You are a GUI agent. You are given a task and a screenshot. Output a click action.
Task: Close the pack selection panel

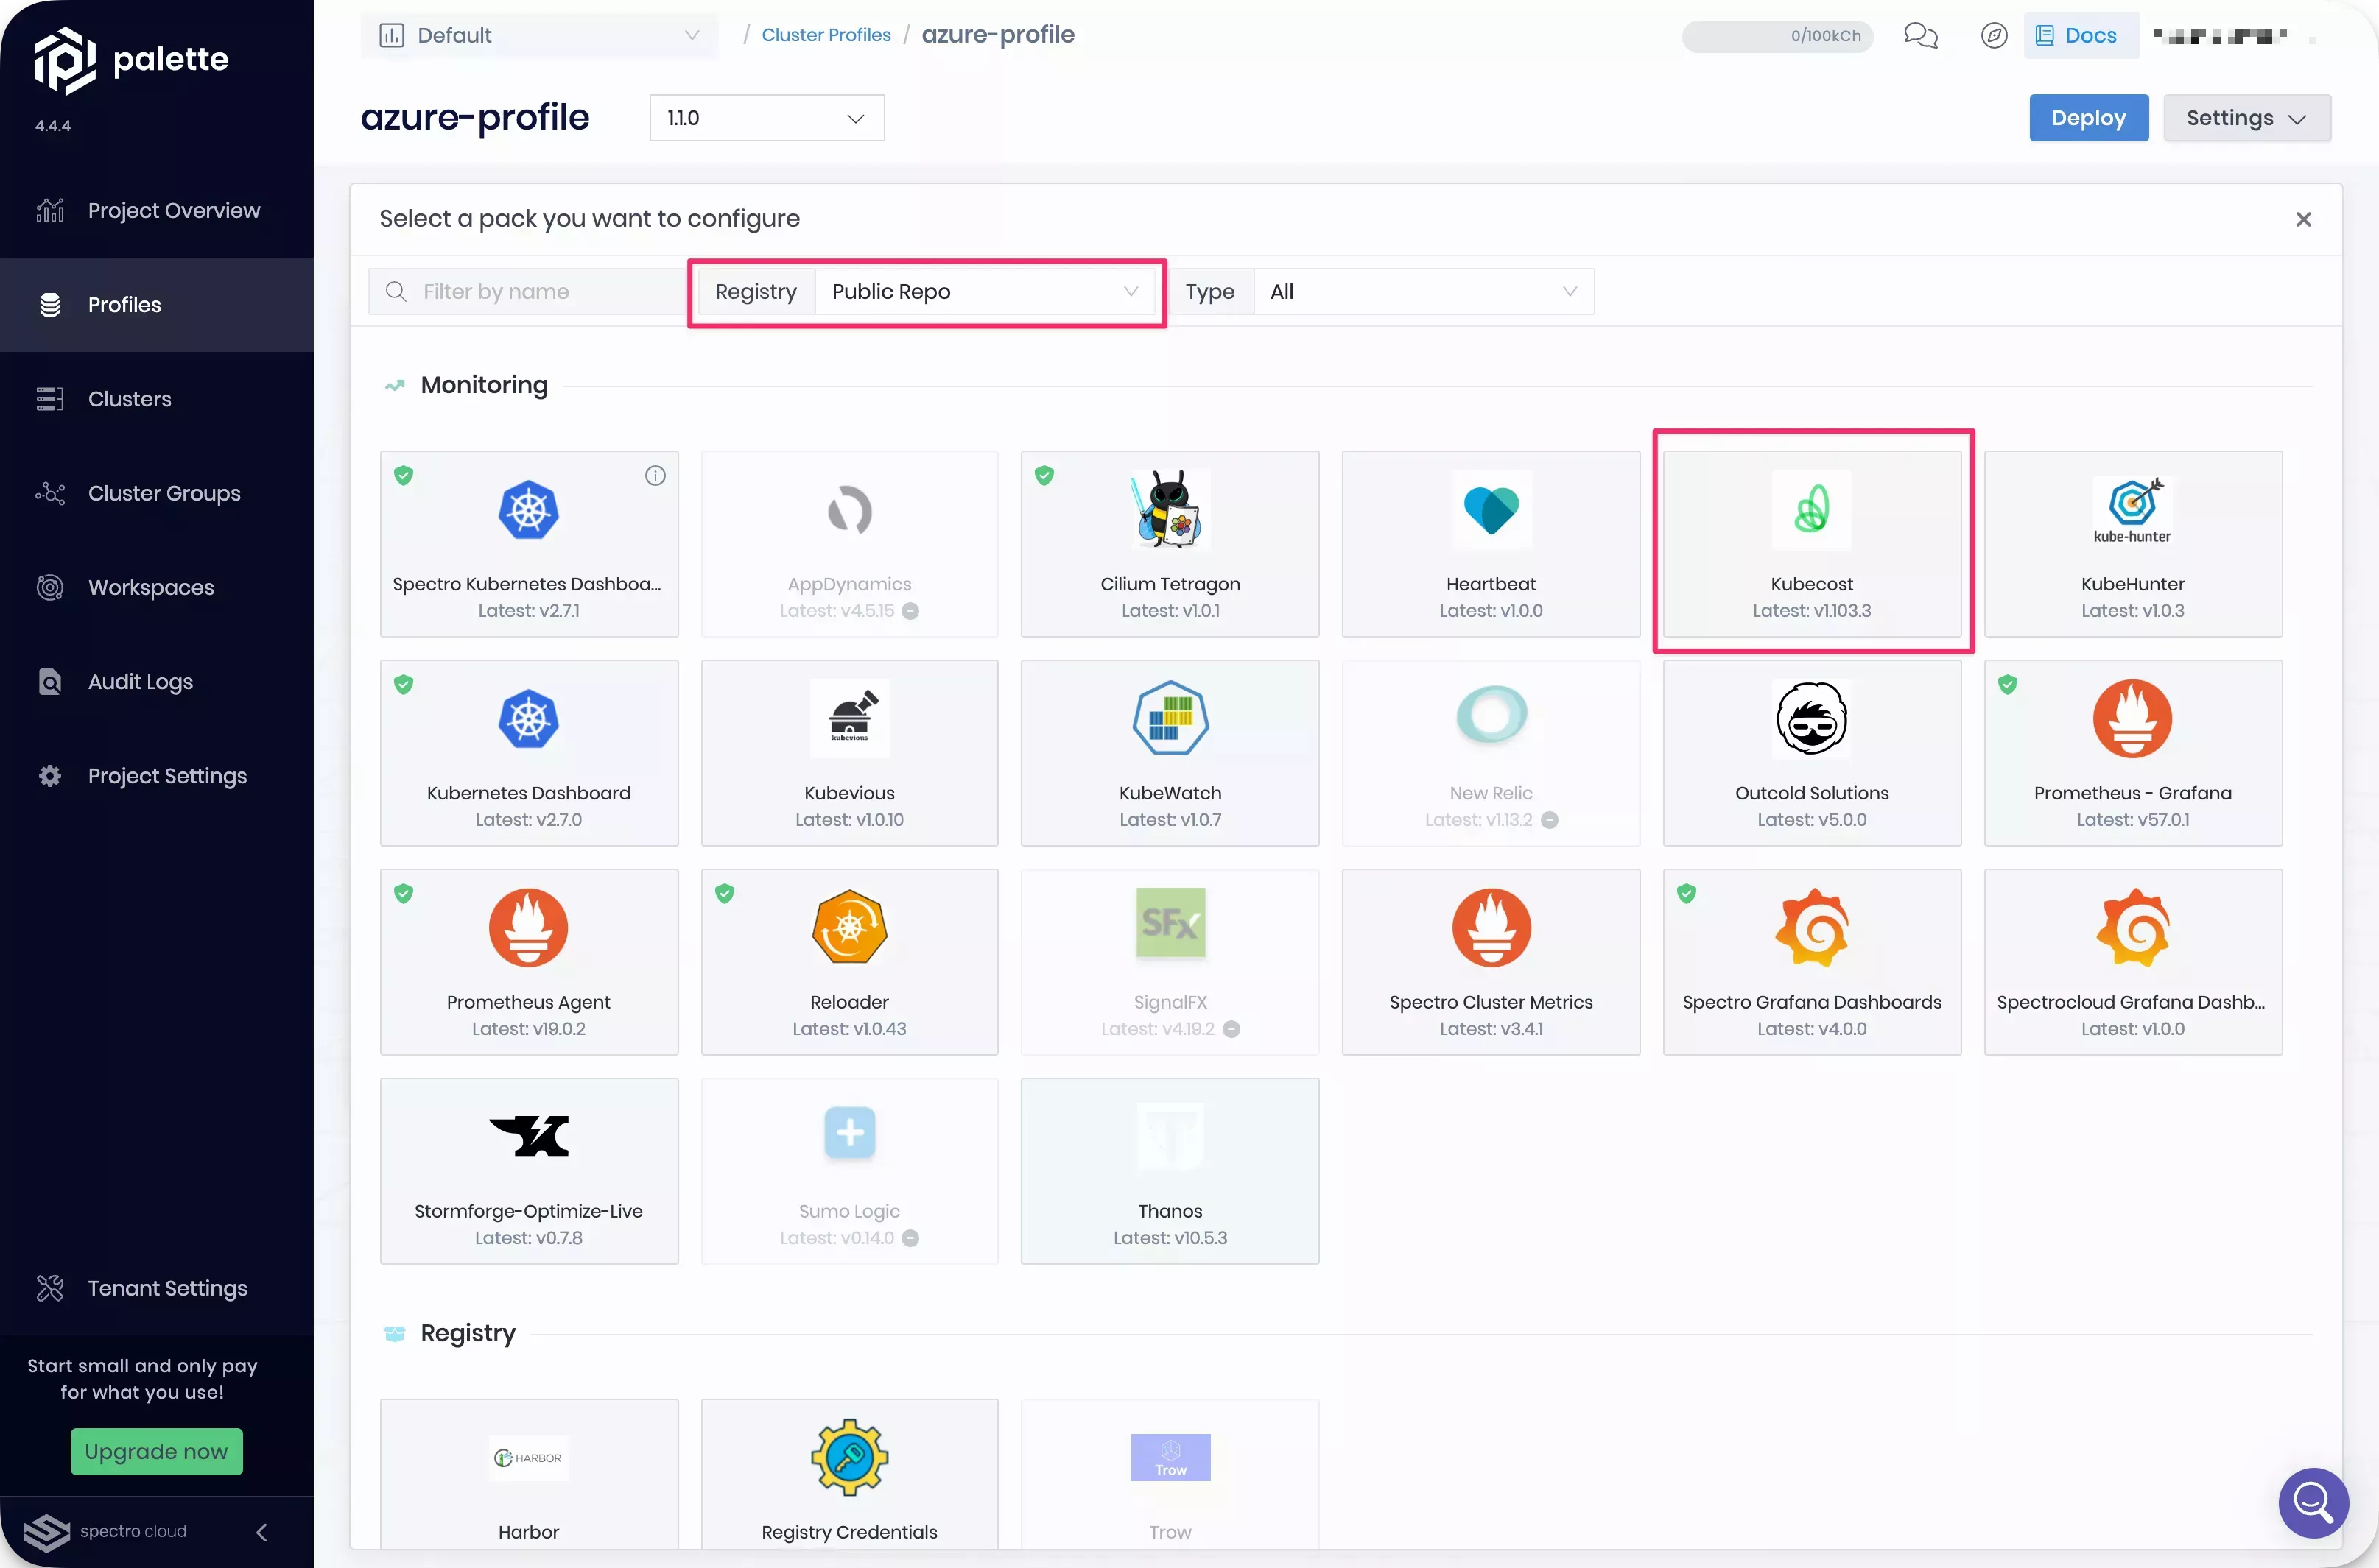click(2303, 220)
